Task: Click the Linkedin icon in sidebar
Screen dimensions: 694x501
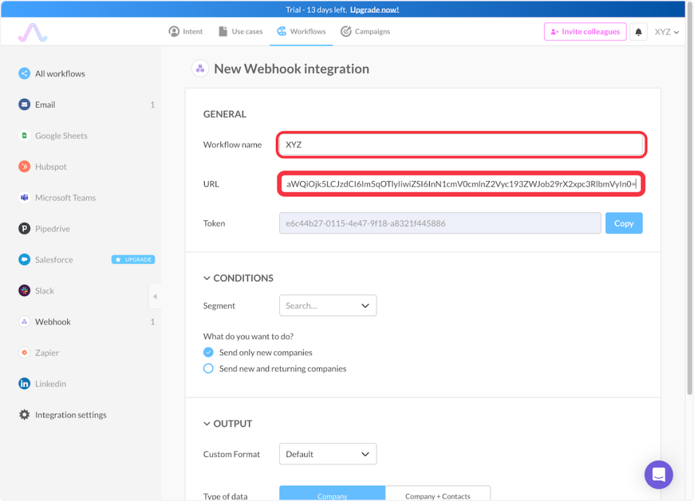Action: click(24, 384)
